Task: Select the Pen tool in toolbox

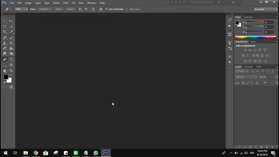Action: (x=4, y=59)
